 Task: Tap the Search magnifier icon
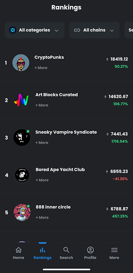coord(66,250)
